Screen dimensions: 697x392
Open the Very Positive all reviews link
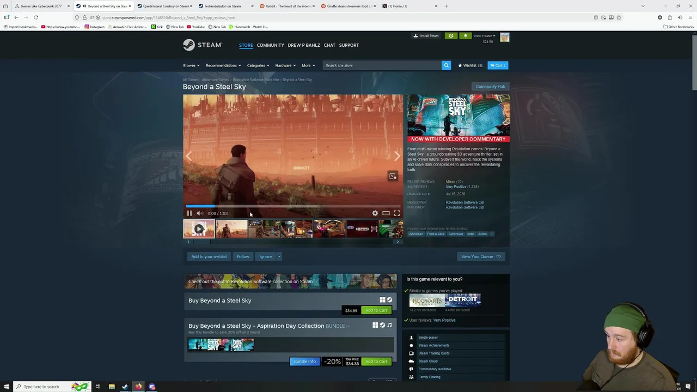[456, 187]
